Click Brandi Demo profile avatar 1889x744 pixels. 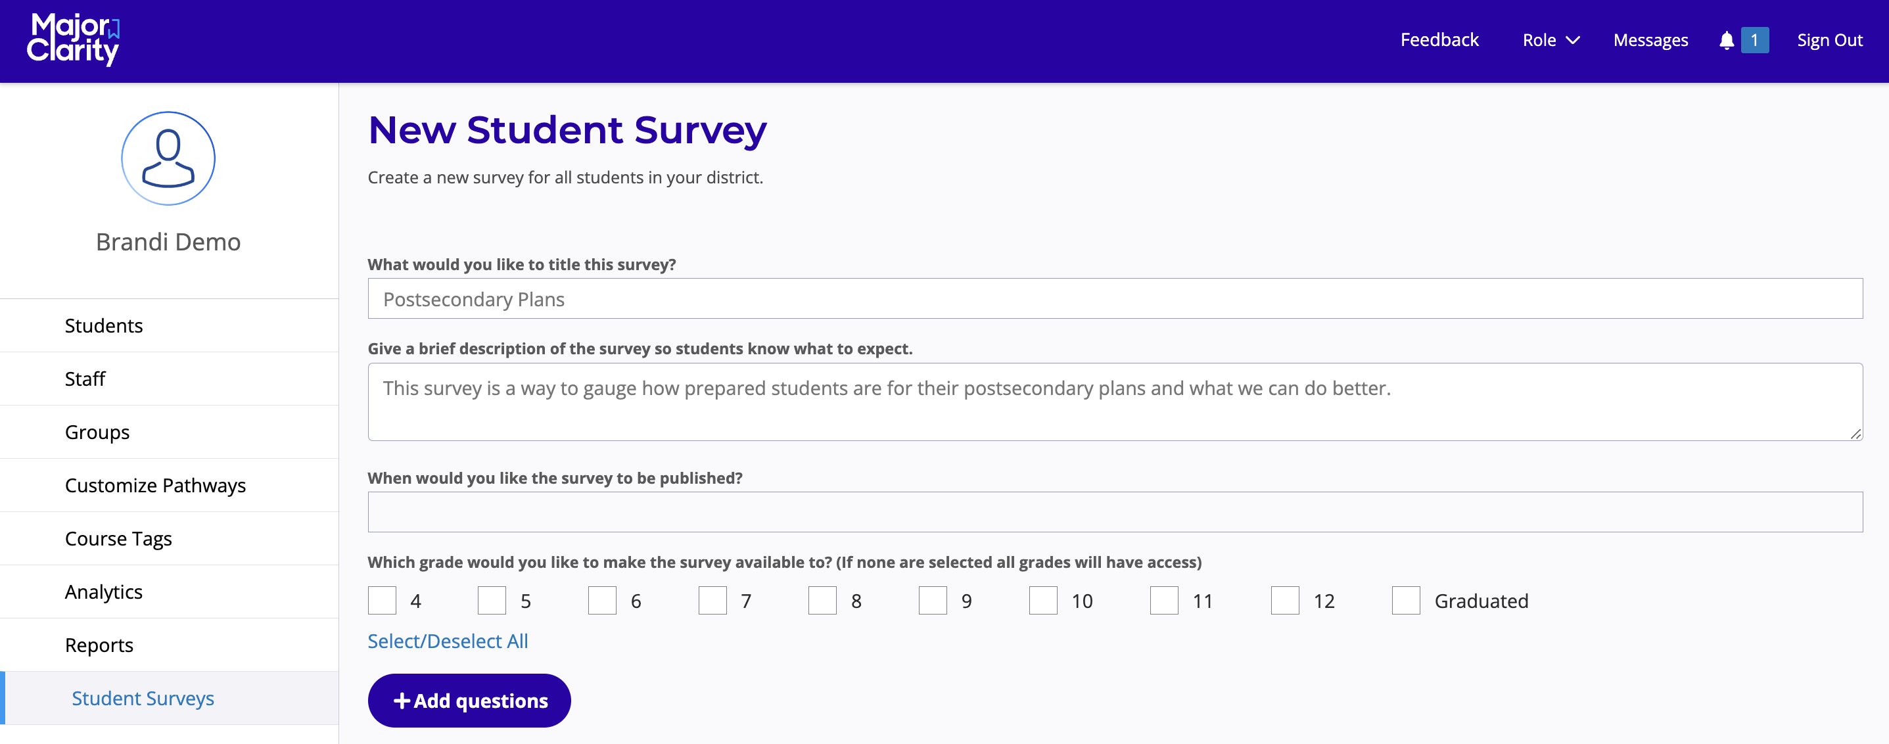click(x=168, y=158)
